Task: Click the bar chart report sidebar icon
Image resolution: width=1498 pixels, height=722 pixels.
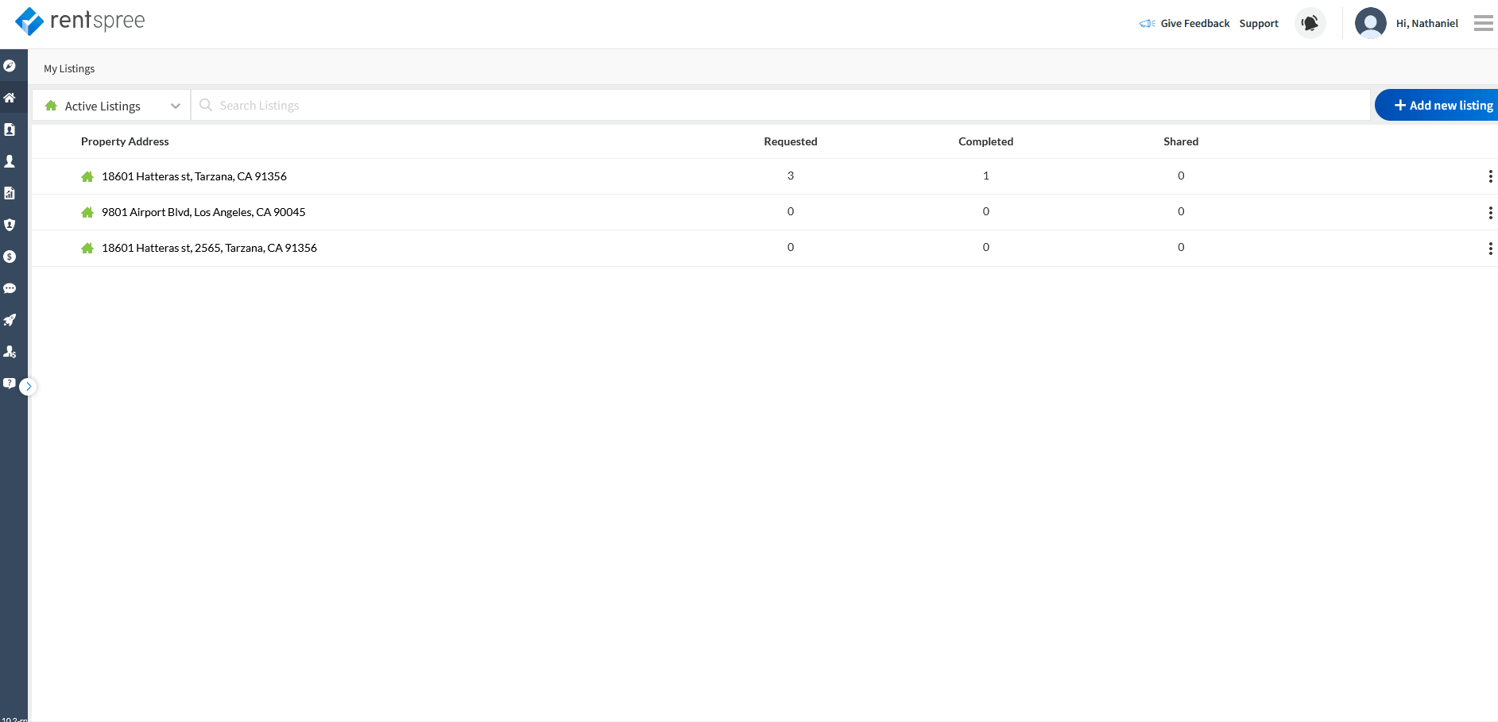Action: click(x=10, y=193)
